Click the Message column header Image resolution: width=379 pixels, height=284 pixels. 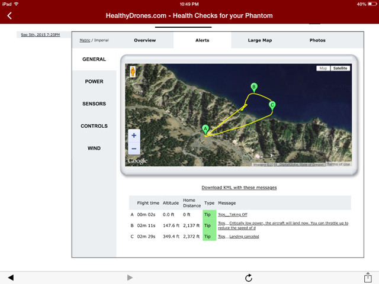227,203
